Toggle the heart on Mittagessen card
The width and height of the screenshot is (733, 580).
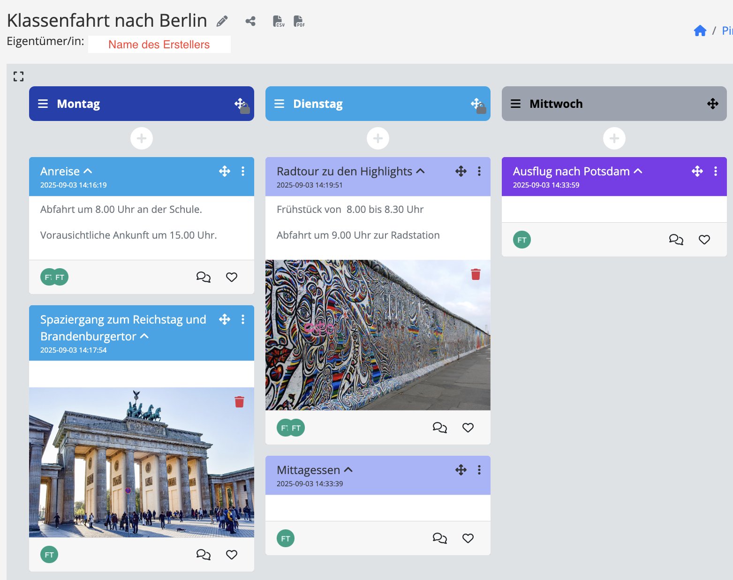(468, 538)
